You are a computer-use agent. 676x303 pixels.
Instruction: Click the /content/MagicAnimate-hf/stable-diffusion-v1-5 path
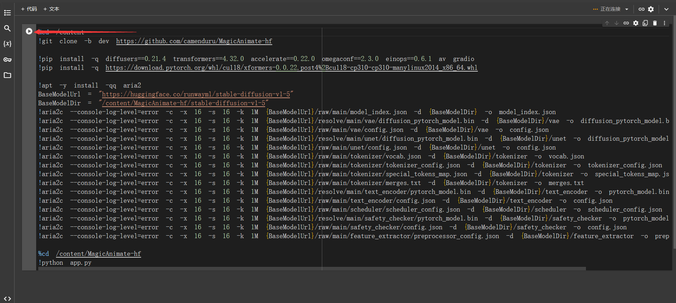click(184, 103)
